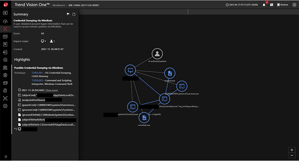This screenshot has height=161, width=299.
Task: Select the nt authority\system user node
Action: pos(157,54)
